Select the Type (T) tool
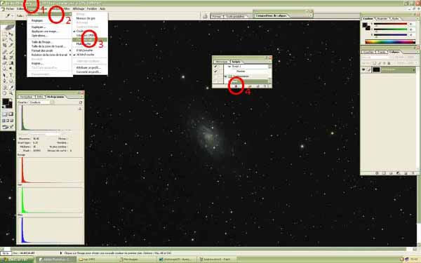This screenshot has height=263, width=421. (11, 75)
